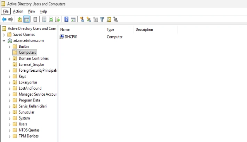Expand the NTDS Quotas node
Viewport: 247px width, 142px height.
9,130
